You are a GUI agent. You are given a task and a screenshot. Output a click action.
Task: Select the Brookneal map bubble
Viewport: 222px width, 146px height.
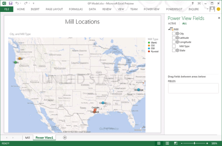(x=139, y=89)
